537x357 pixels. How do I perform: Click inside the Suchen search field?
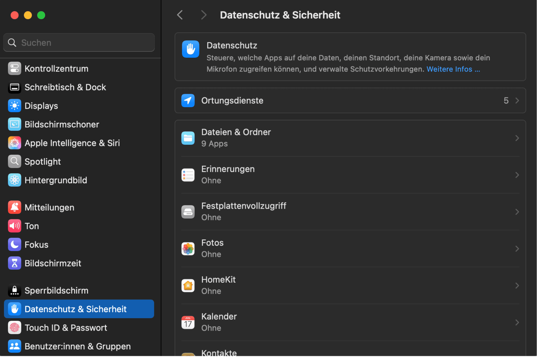(79, 42)
